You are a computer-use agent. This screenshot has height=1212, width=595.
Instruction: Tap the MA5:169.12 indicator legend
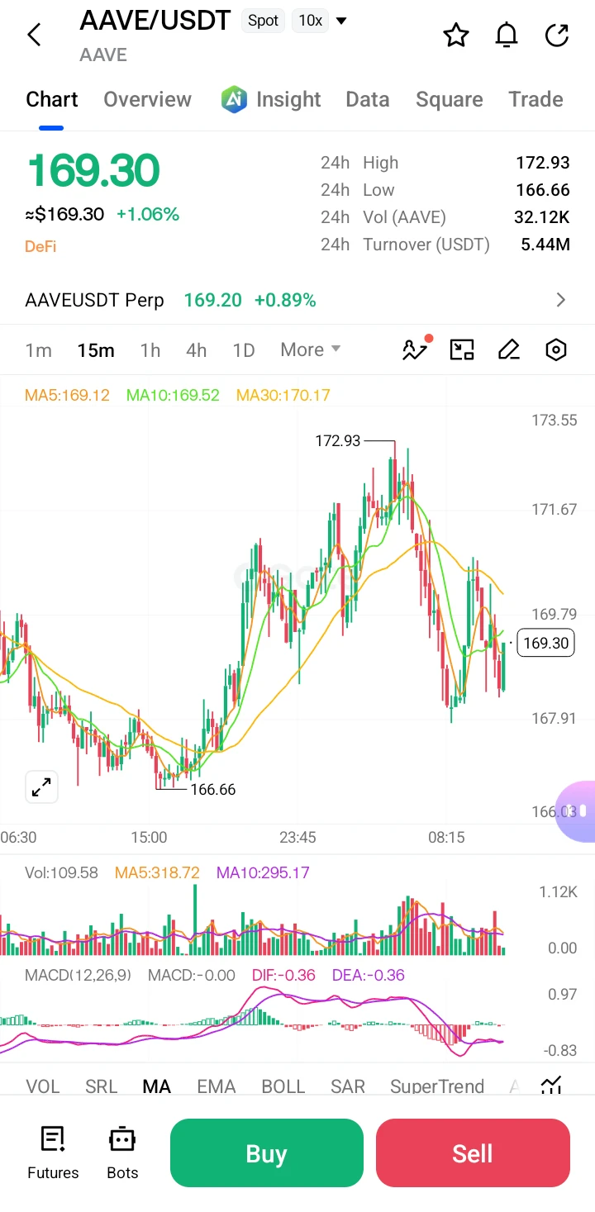coord(67,395)
